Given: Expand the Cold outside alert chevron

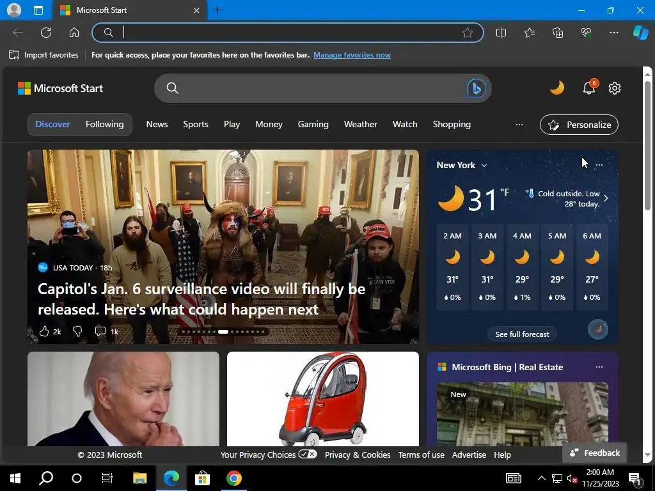Looking at the screenshot, I should point(606,198).
